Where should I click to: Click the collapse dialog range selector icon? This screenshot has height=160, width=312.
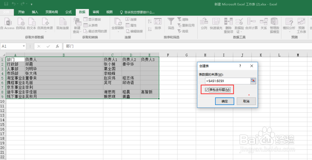pos(253,81)
